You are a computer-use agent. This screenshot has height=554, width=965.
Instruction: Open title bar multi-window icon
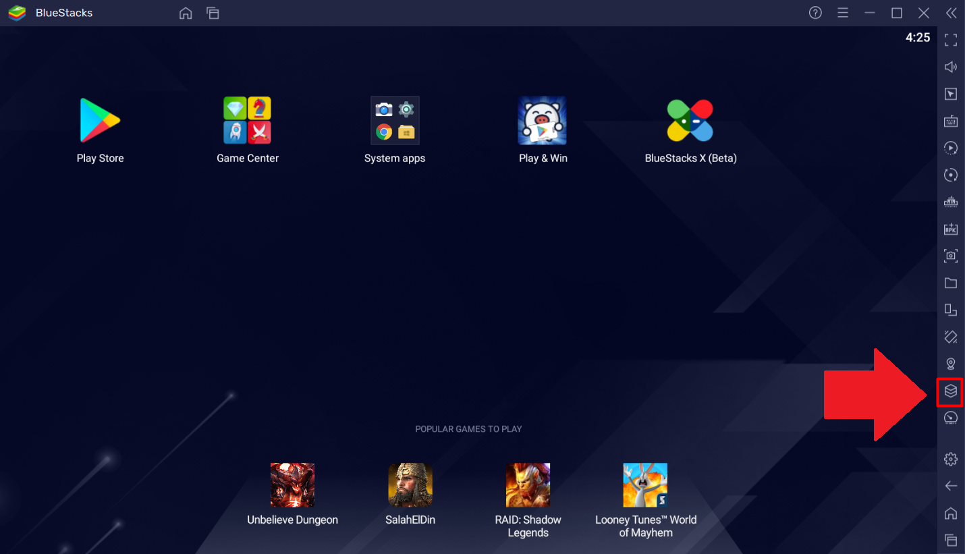(213, 13)
